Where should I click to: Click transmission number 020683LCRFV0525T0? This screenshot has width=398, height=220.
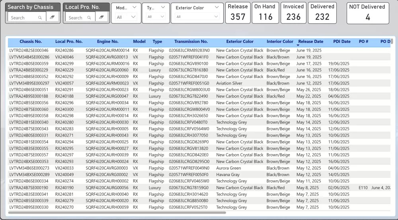[x=188, y=207]
